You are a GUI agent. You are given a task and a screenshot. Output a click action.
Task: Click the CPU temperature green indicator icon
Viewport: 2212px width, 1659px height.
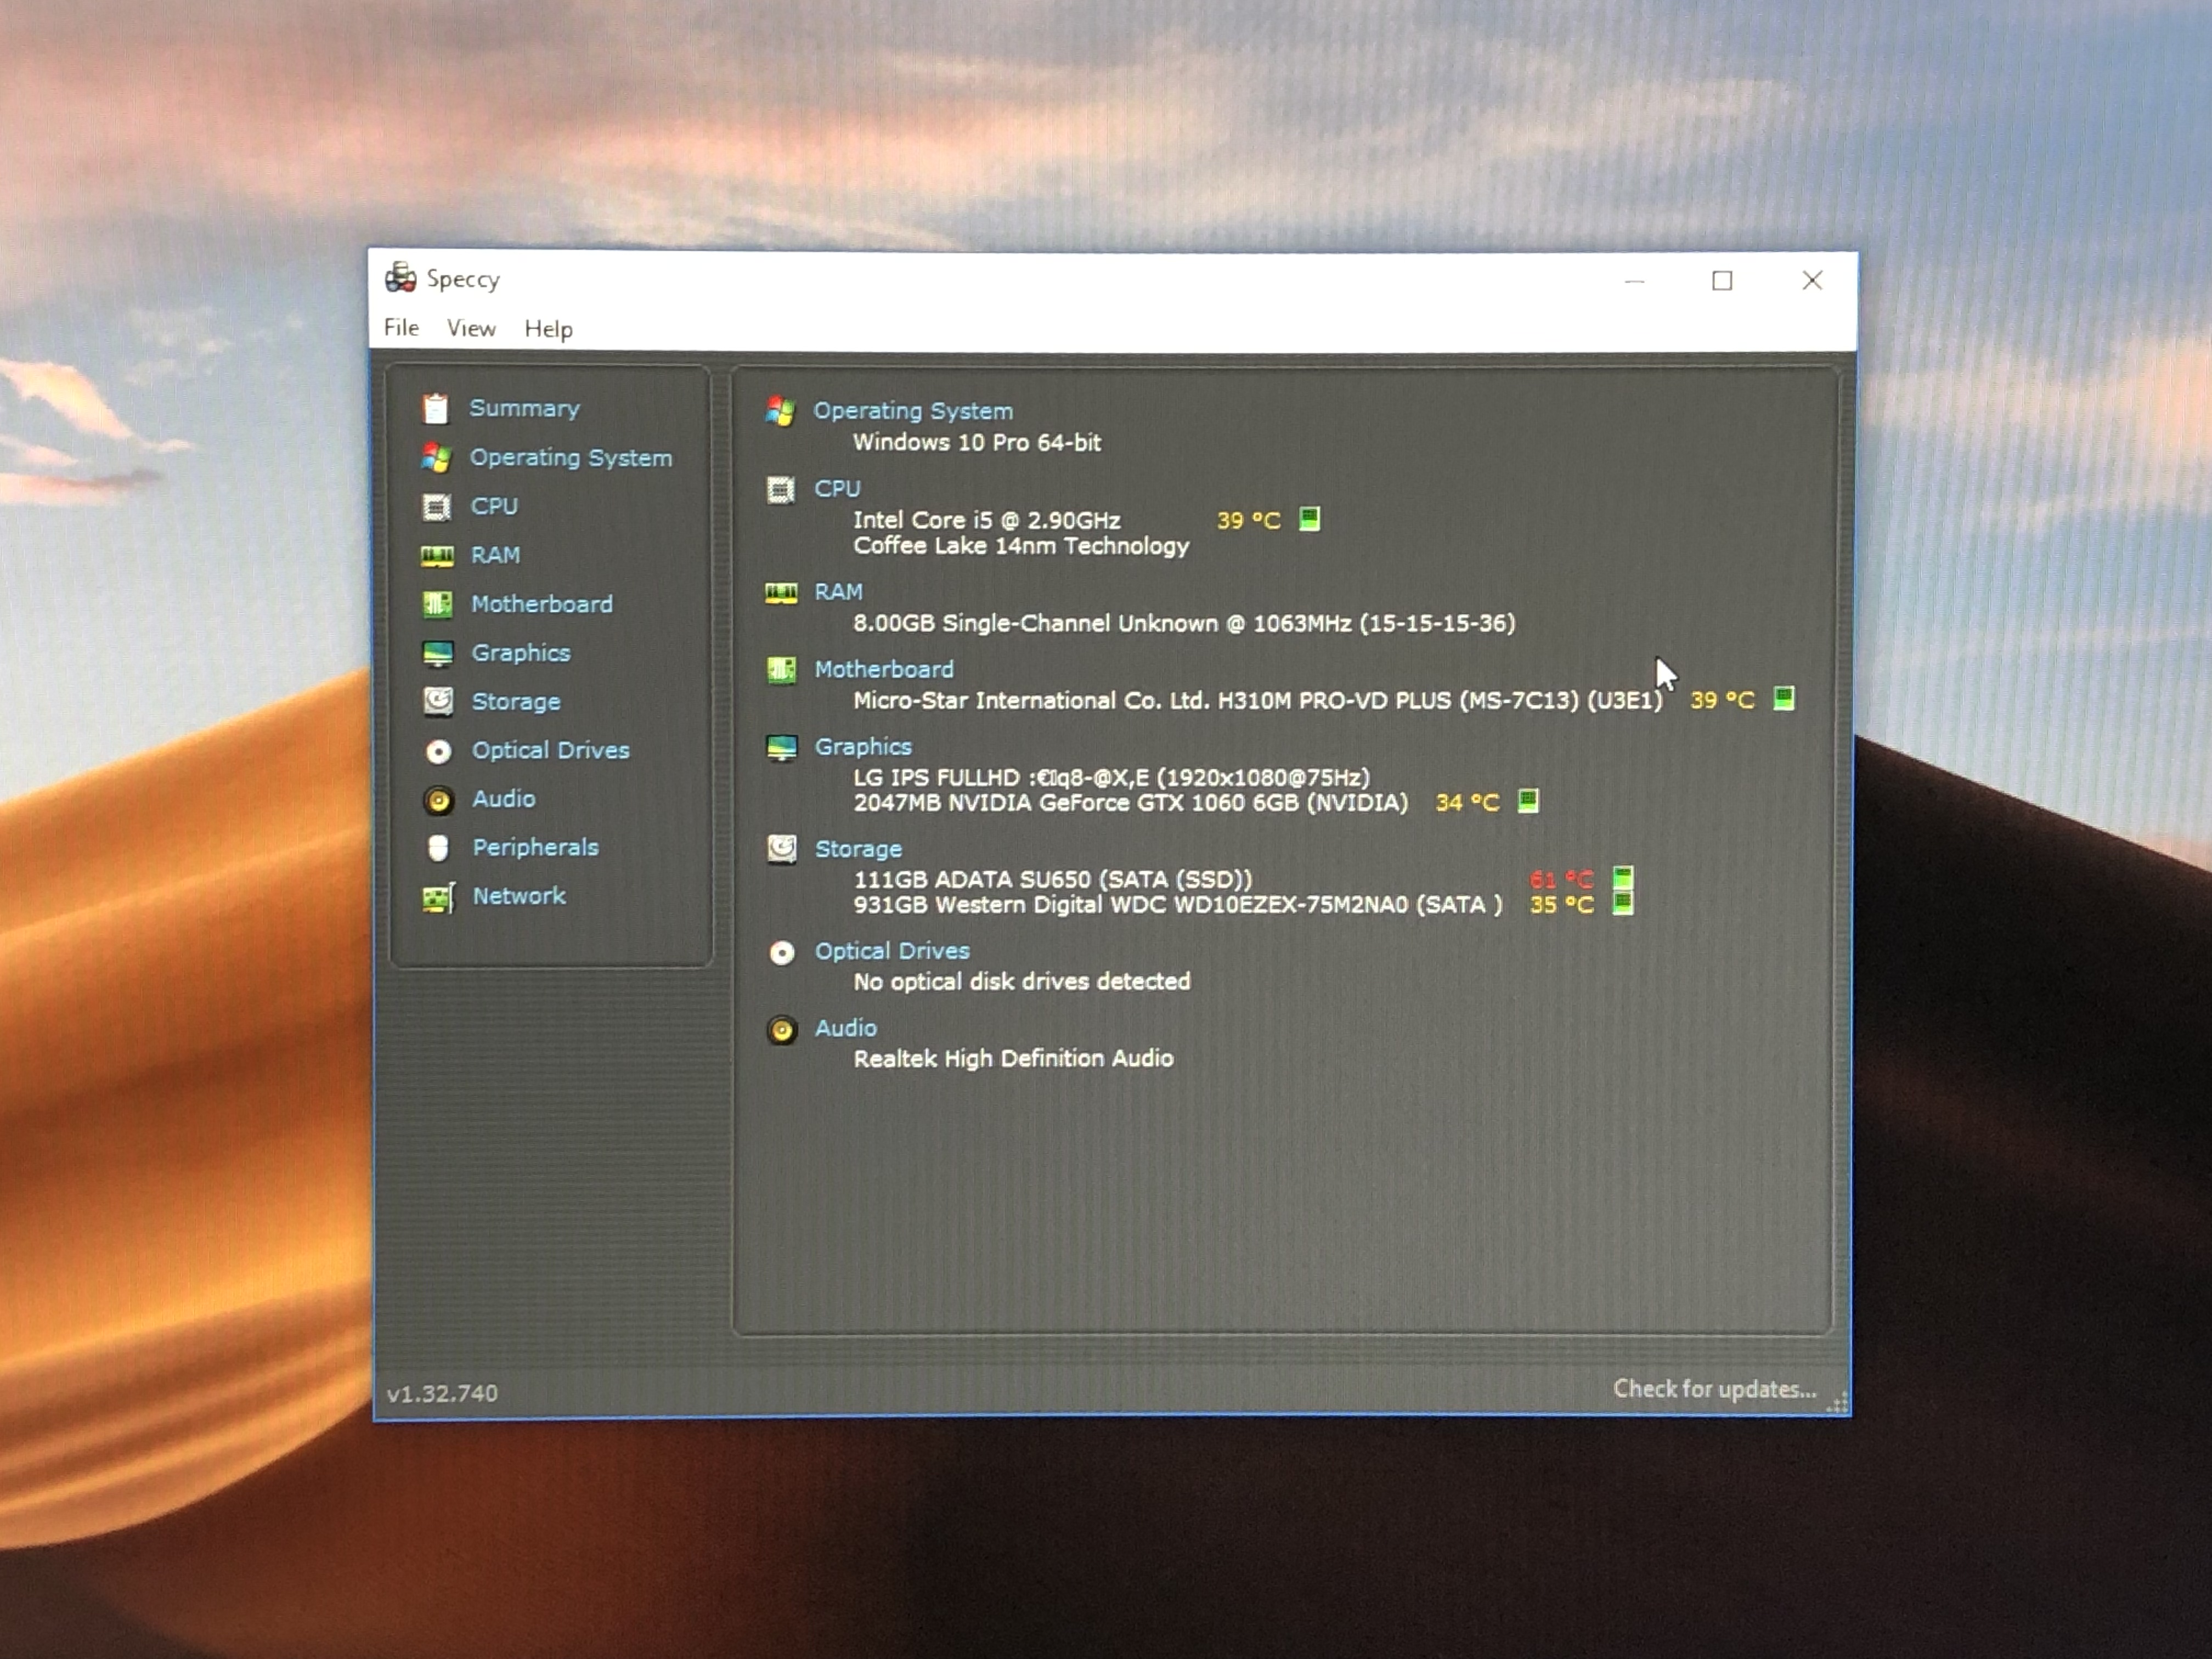tap(1309, 519)
